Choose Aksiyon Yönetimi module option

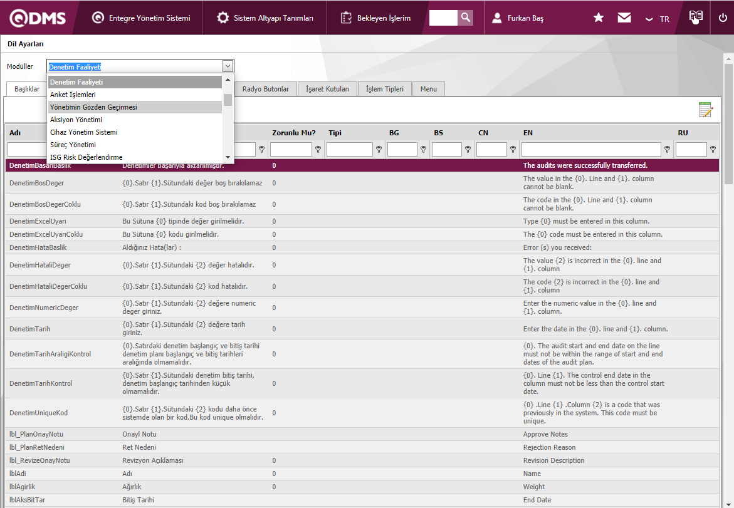(76, 120)
